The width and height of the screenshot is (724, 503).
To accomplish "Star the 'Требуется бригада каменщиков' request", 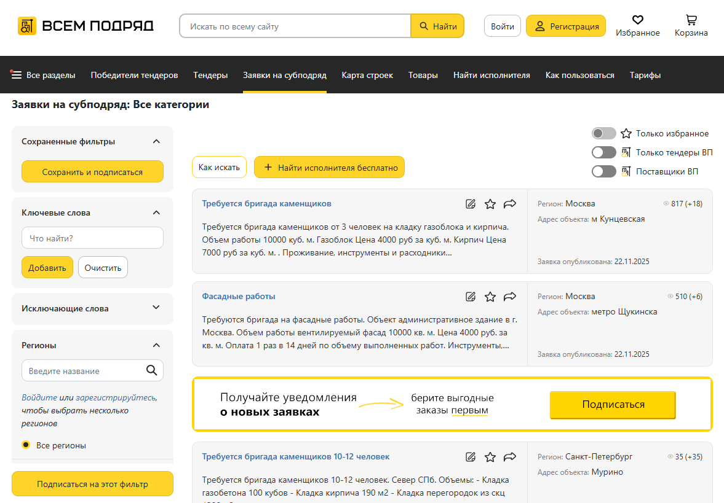I will point(490,204).
